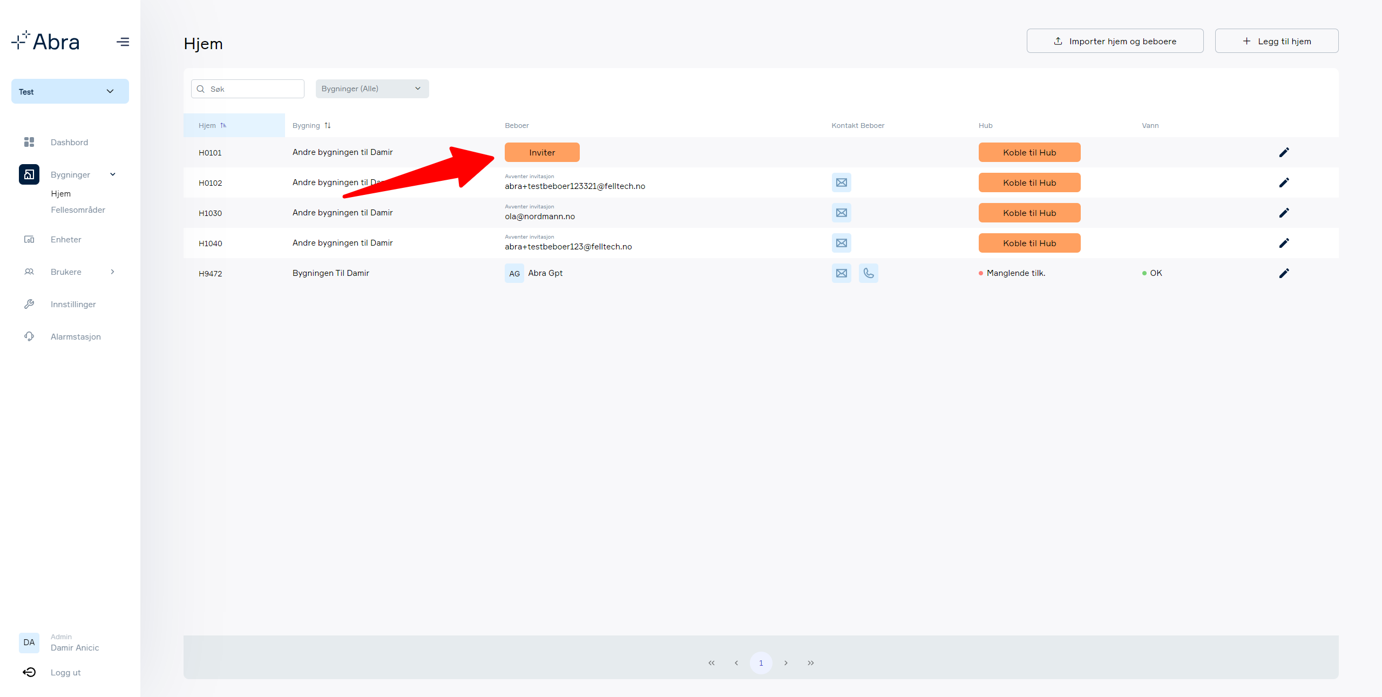The height and width of the screenshot is (697, 1382).
Task: Click email icon for home H1040
Action: (x=841, y=243)
